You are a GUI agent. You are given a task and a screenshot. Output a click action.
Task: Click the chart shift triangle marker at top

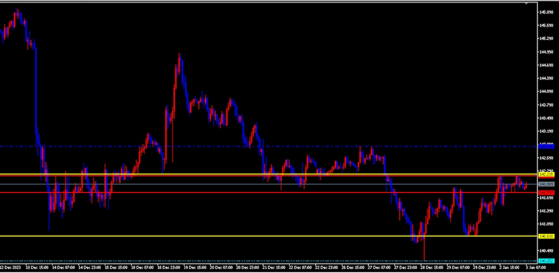[527, 3]
